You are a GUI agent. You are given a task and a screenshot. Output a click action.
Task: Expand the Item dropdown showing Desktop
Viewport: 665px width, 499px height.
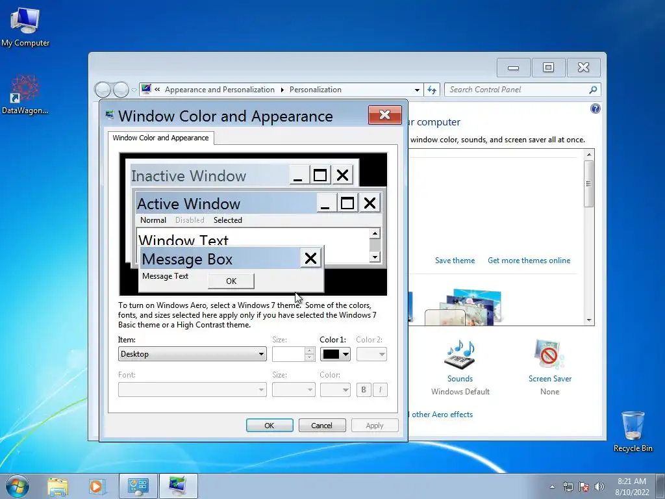tap(192, 354)
